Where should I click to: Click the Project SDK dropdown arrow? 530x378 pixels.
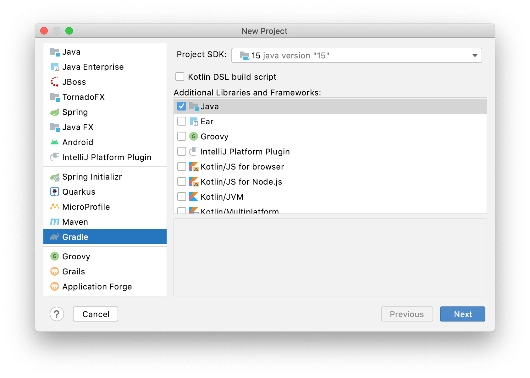(x=475, y=56)
